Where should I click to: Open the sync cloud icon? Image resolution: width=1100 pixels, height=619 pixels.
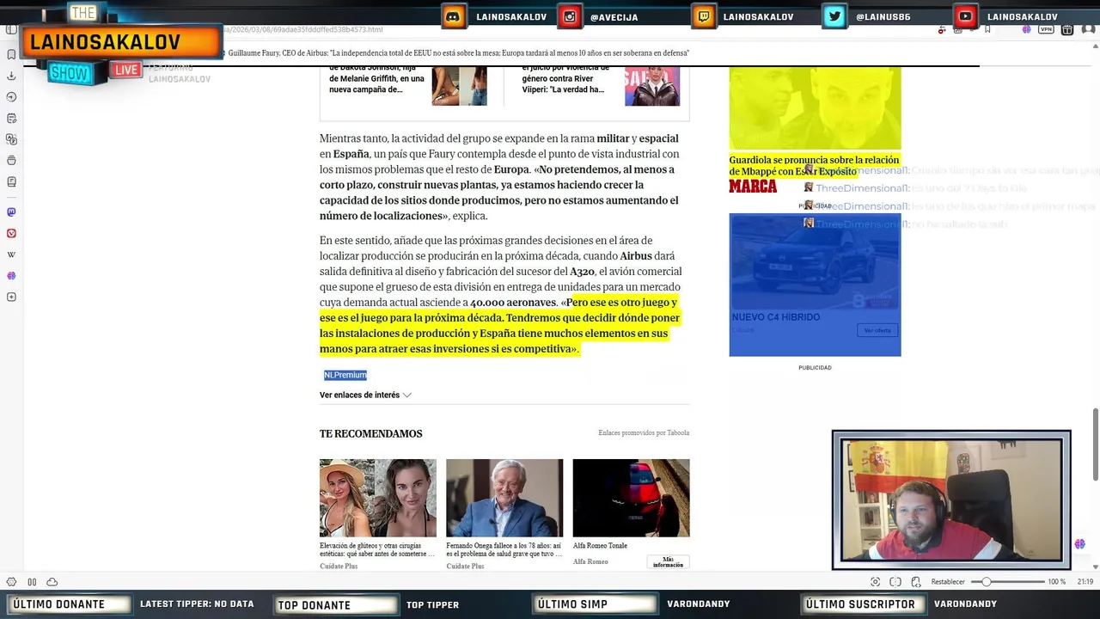[x=52, y=582]
